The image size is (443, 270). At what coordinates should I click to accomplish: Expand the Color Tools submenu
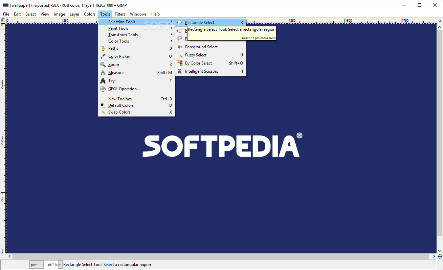[136, 41]
